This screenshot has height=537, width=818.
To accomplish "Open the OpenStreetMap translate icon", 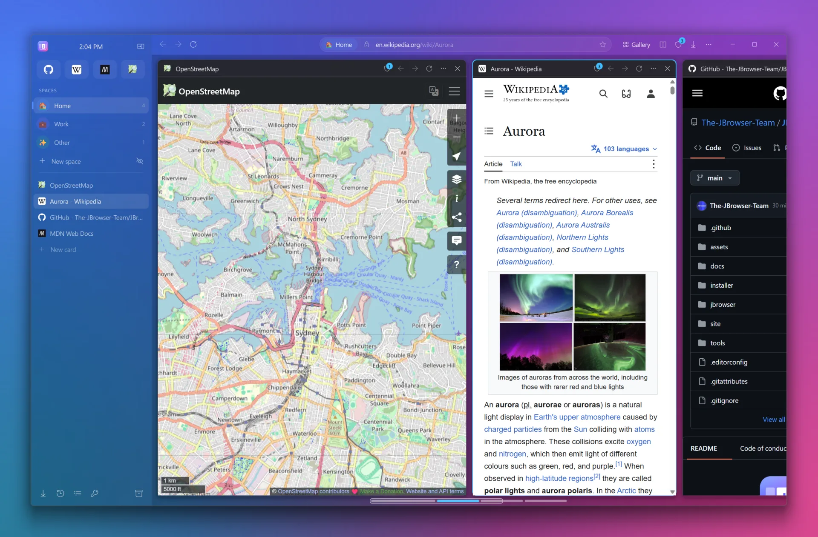I will pos(434,91).
